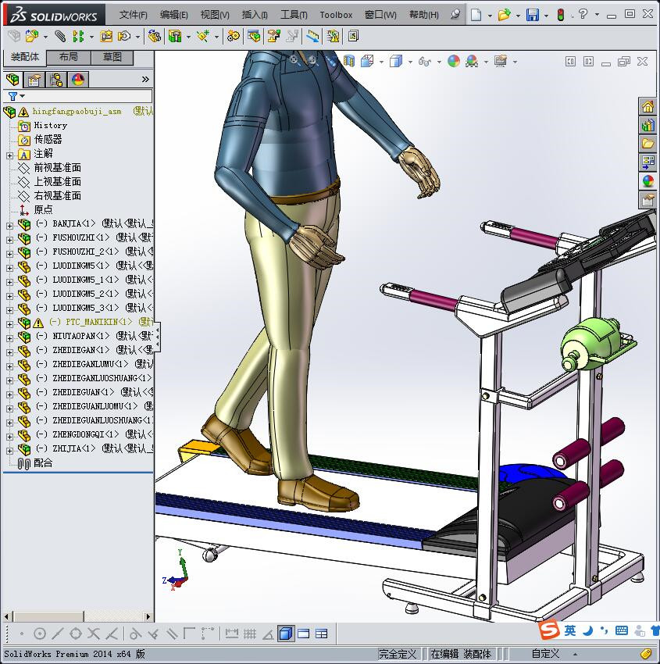Screen dimensions: 660x664
Task: Select the 配合 mates folder in tree
Action: click(43, 463)
